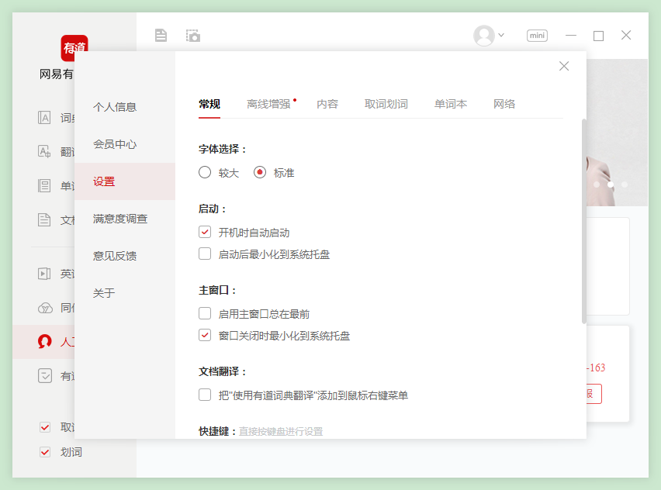Open the account avatar dropdown menu

click(489, 35)
